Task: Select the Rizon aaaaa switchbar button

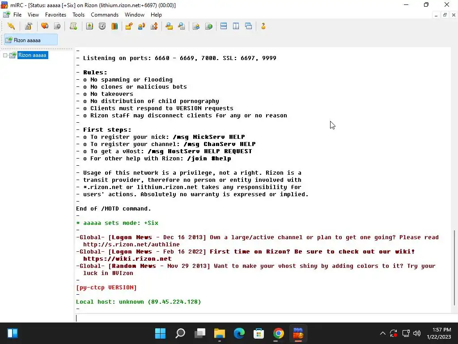Action: pos(31,40)
